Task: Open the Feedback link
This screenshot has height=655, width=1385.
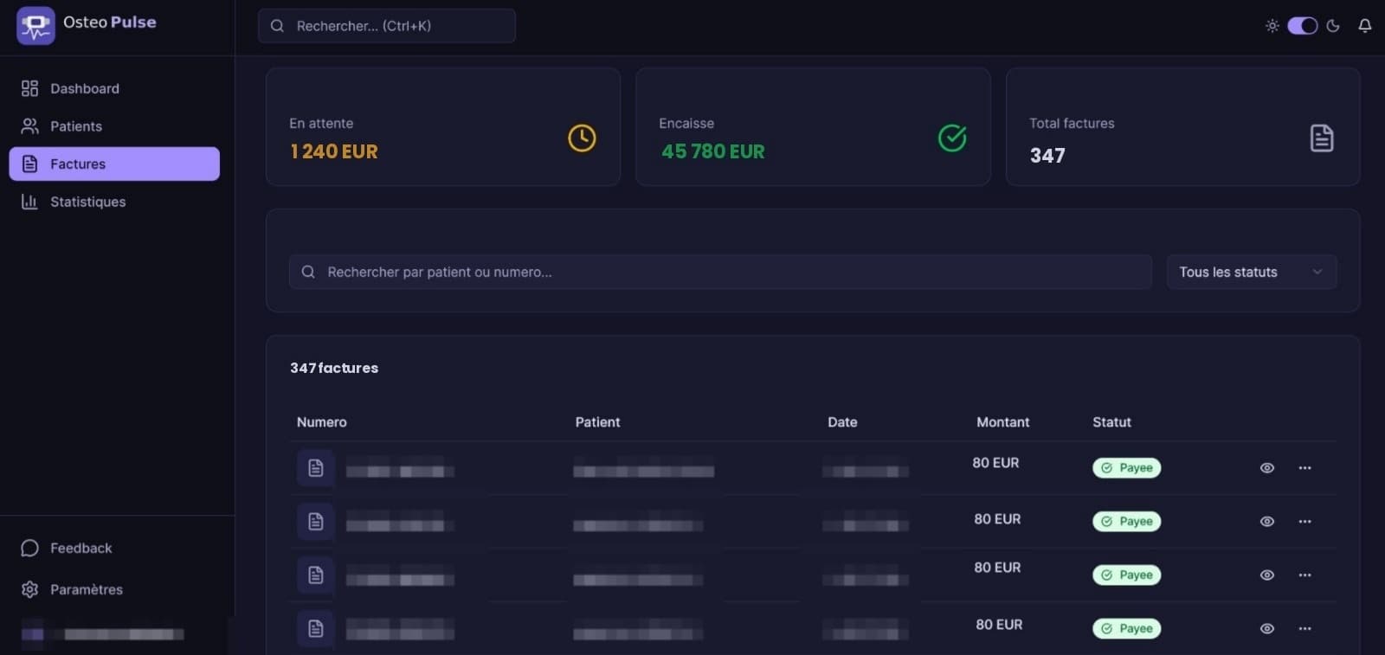Action: [x=81, y=549]
